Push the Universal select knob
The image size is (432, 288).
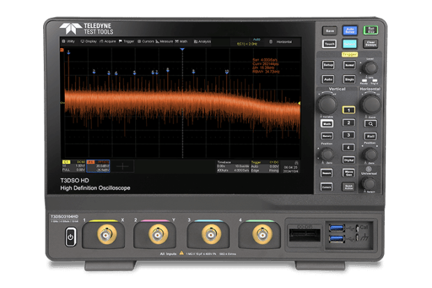[x=369, y=183]
